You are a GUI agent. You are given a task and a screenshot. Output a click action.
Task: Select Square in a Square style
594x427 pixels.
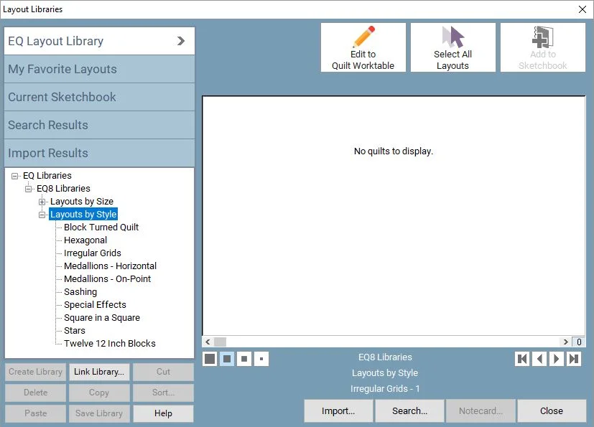coord(101,318)
